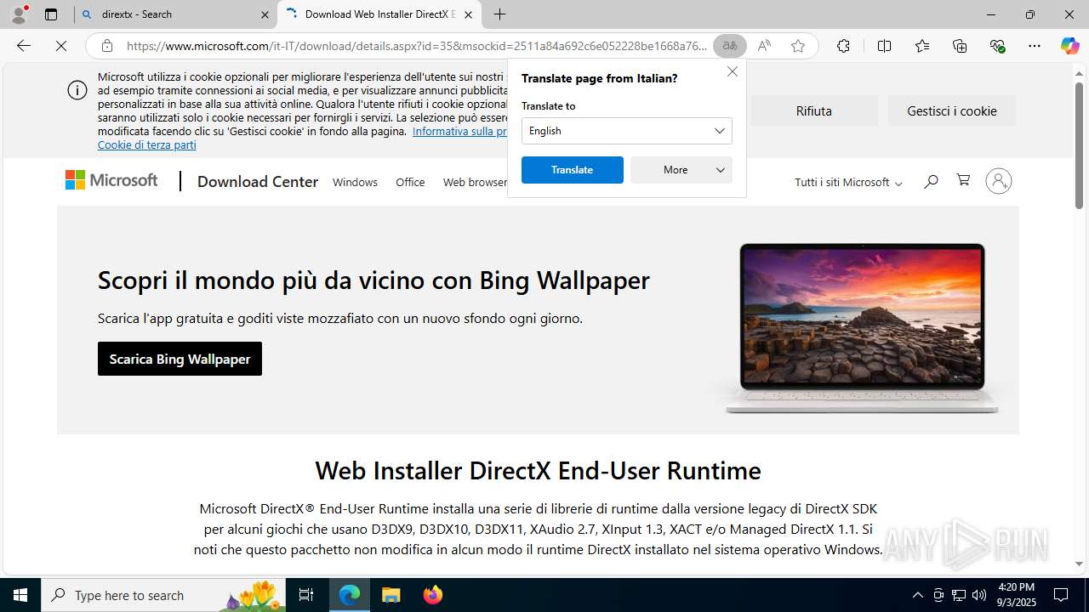Stop loading the page
The width and height of the screenshot is (1089, 612).
coord(61,46)
